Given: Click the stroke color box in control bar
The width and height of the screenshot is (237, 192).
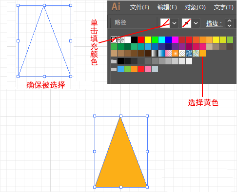Looking at the screenshot, I should tap(186, 23).
